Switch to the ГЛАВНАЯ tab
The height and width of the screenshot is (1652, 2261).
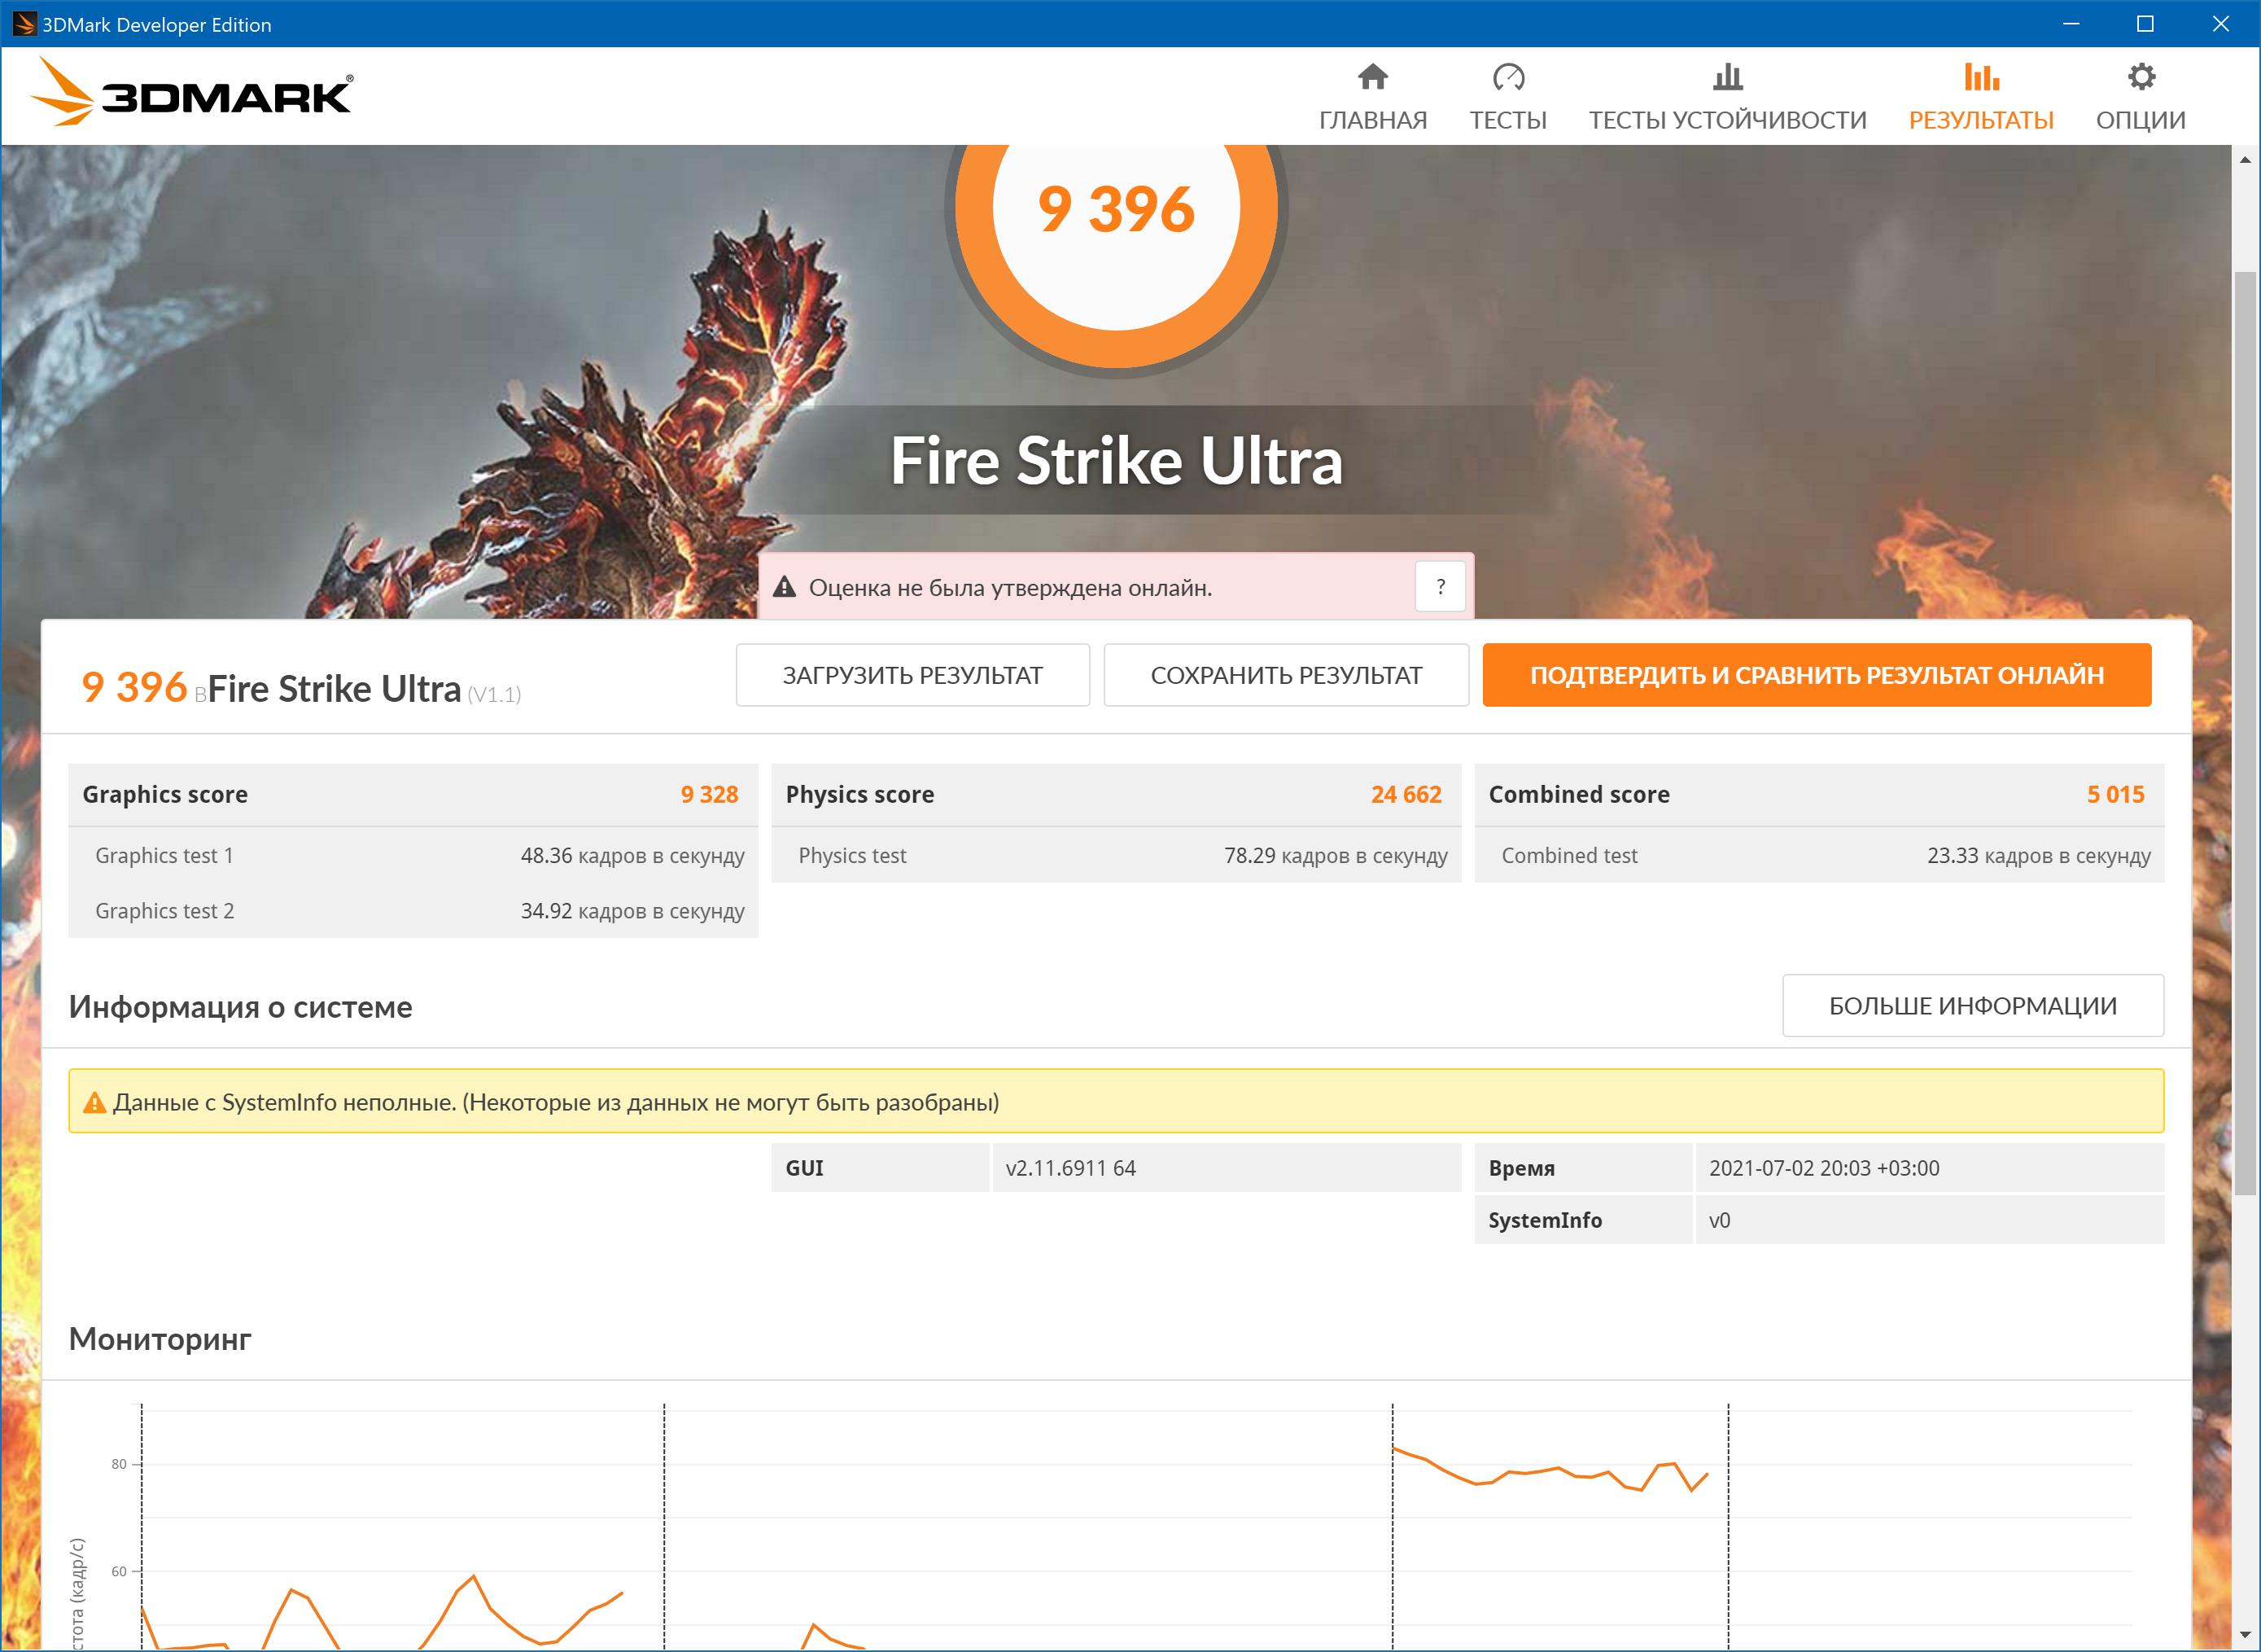[1372, 120]
